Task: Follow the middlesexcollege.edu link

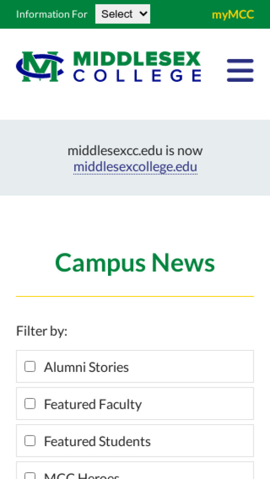Action: [135, 167]
